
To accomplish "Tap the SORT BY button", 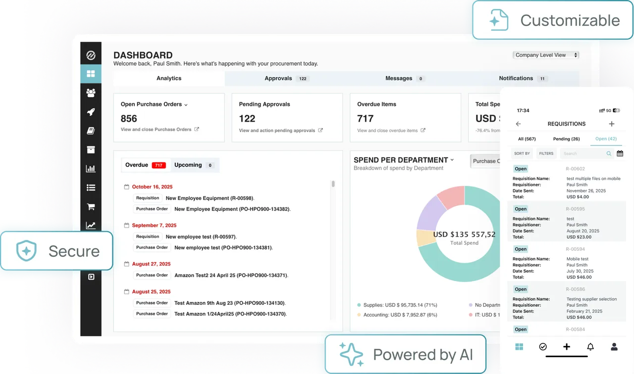I will [522, 153].
